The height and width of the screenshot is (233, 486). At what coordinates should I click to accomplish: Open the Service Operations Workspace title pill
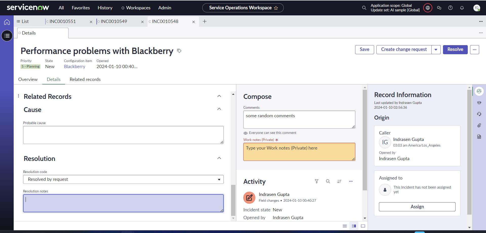[243, 8]
